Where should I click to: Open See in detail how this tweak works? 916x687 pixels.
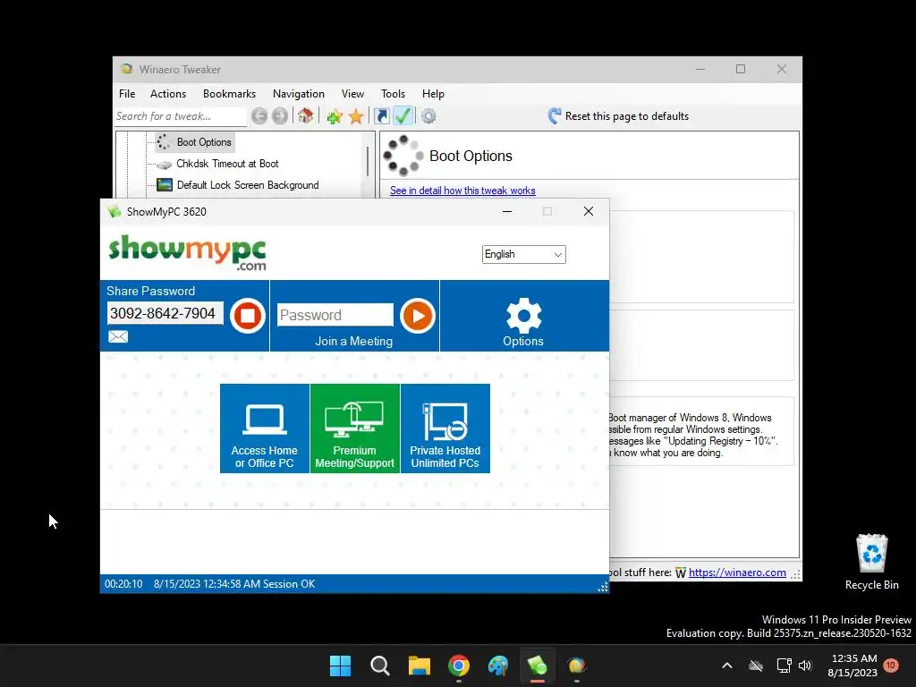(x=462, y=191)
